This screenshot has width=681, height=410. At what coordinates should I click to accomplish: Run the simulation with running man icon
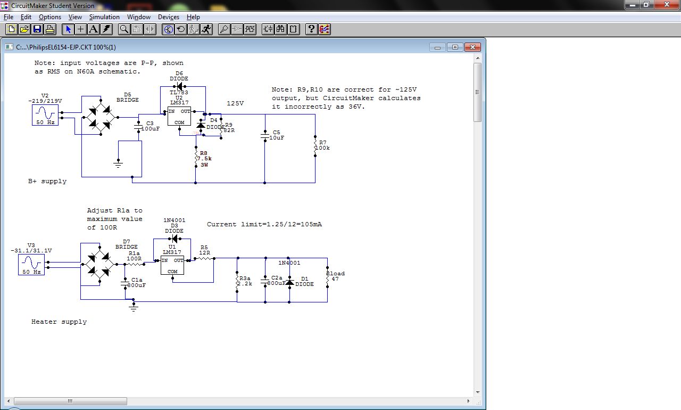(x=207, y=29)
